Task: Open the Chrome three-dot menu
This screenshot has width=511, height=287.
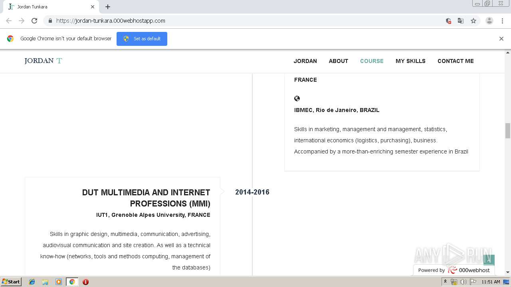Action: (x=502, y=21)
